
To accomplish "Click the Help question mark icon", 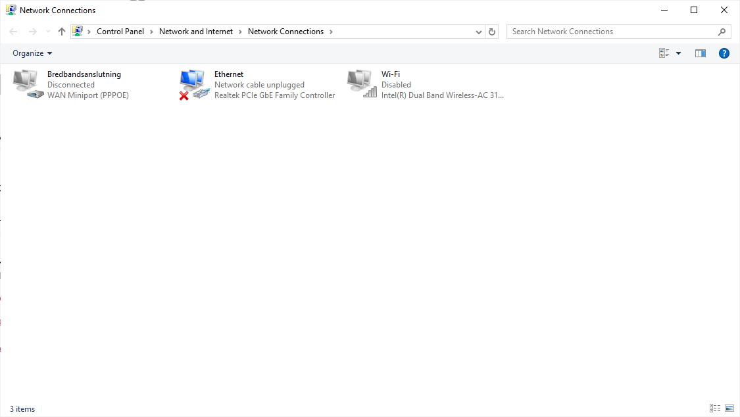I will click(x=724, y=53).
